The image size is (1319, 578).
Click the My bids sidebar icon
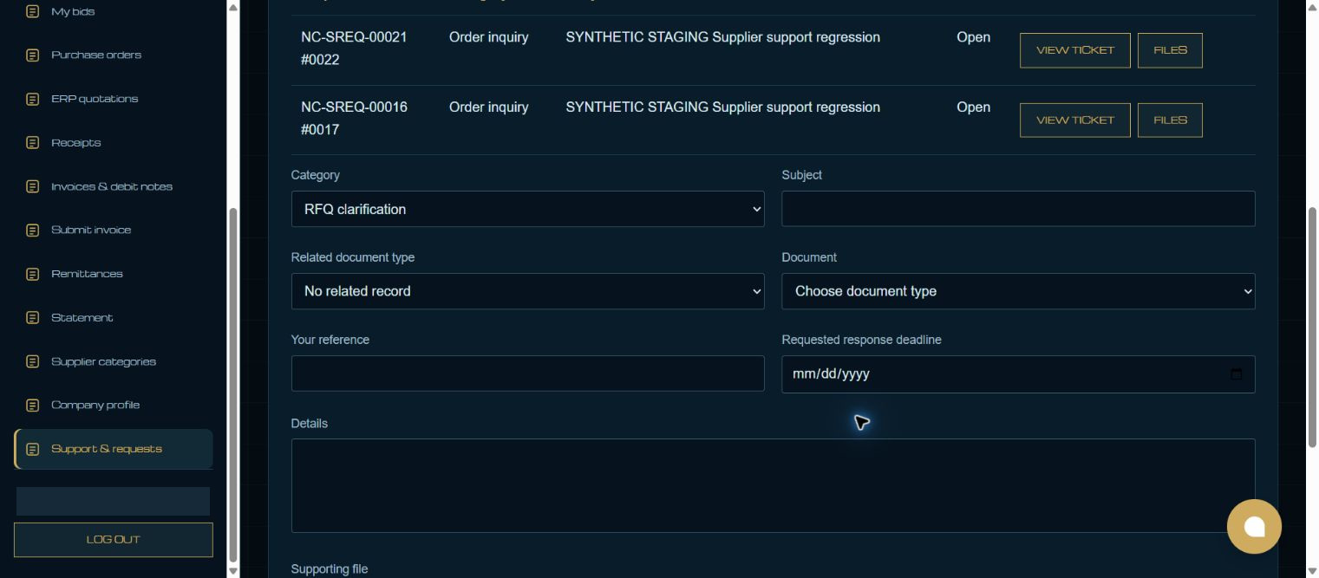click(x=32, y=11)
